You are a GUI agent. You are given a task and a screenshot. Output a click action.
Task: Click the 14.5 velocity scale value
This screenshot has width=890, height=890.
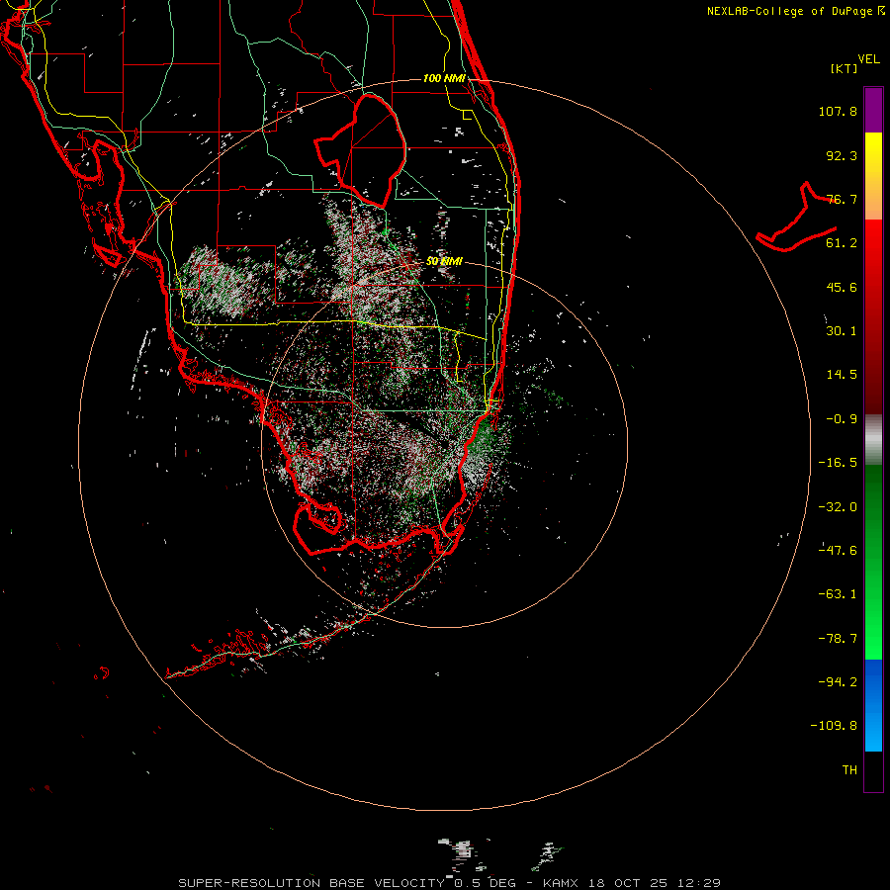[x=842, y=375]
